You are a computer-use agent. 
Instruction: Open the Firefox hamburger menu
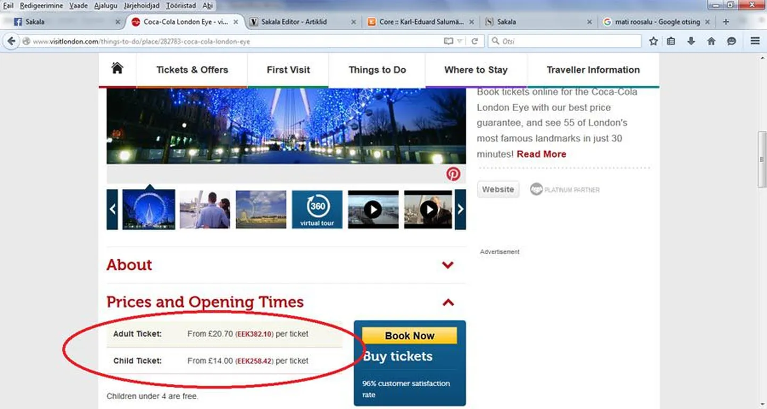[x=755, y=41]
